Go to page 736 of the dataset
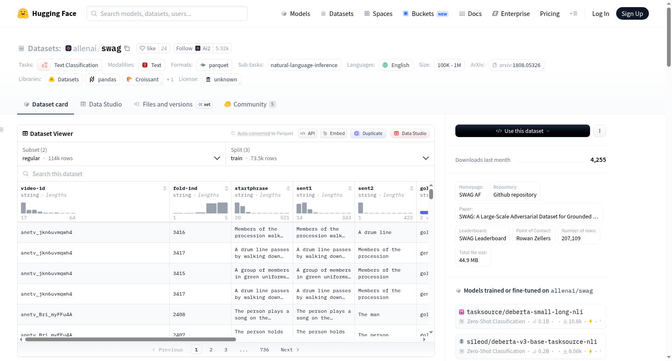This screenshot has width=672, height=361. pos(265,350)
